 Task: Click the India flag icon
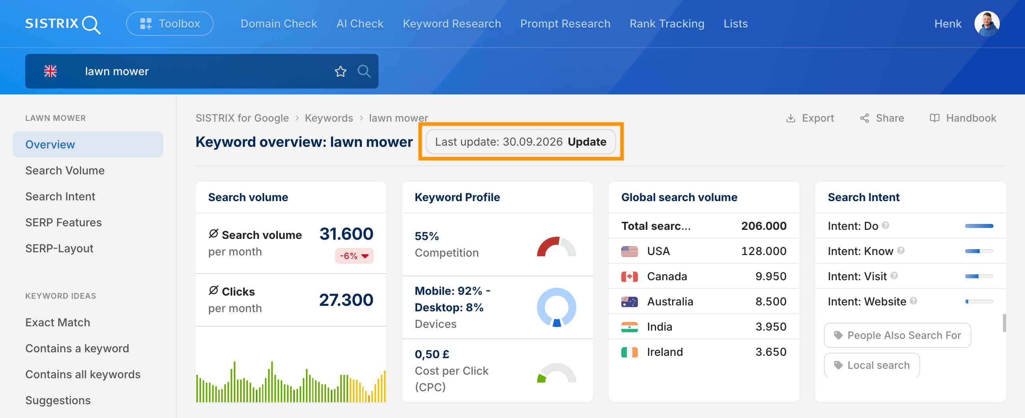629,327
